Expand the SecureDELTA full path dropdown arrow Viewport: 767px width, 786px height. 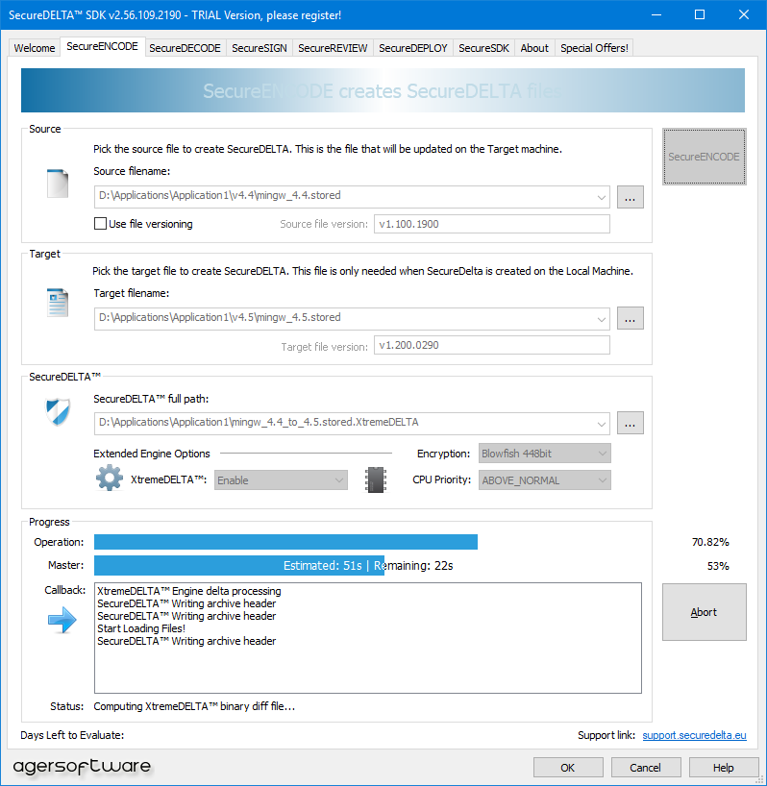[601, 424]
